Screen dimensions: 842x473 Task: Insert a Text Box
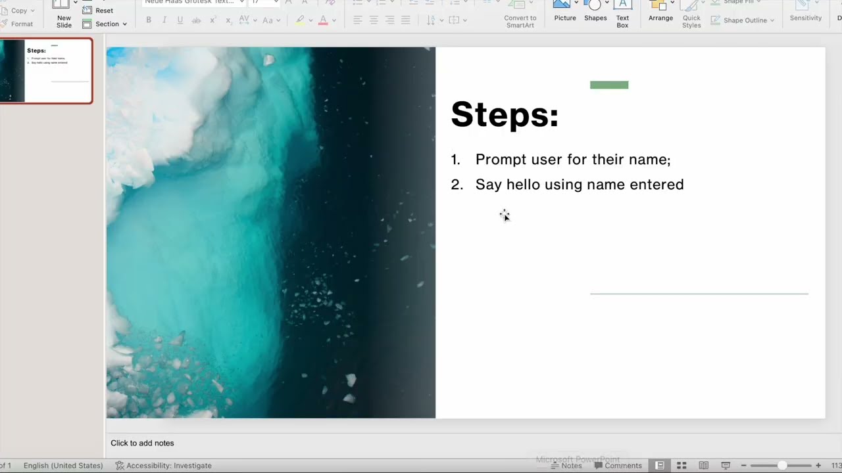[622, 14]
